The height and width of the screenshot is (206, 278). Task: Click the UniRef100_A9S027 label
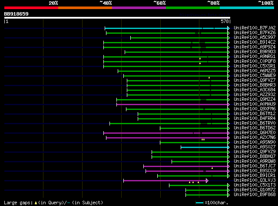pos(255,147)
